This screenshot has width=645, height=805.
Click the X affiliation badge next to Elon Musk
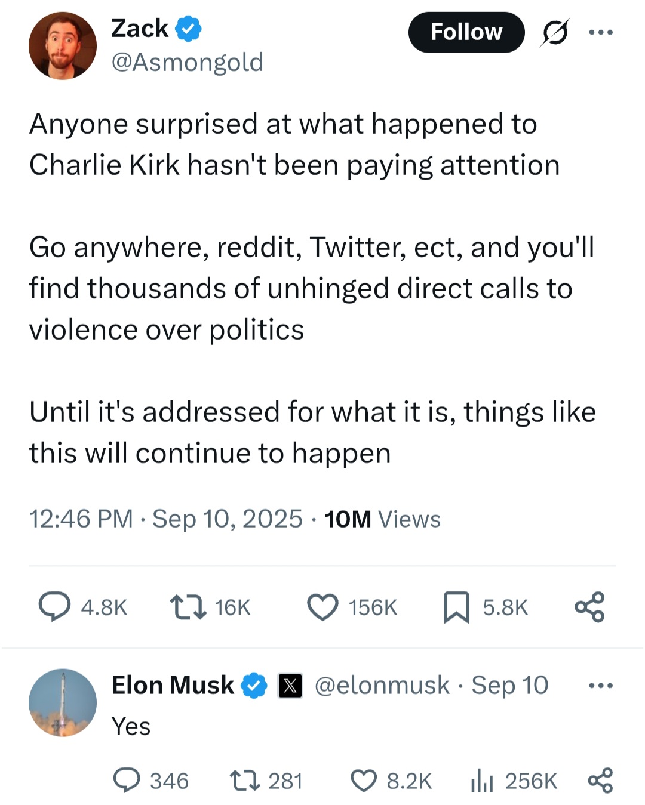(290, 686)
